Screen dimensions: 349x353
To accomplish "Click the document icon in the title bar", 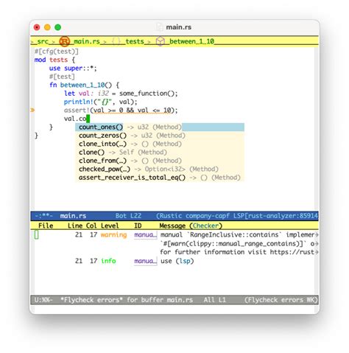I will (x=160, y=27).
